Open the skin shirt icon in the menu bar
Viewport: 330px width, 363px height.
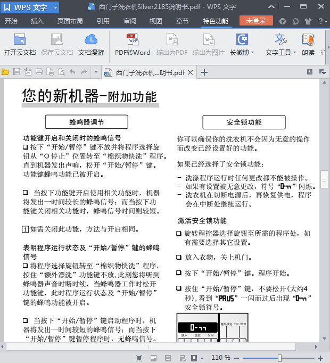[308, 21]
